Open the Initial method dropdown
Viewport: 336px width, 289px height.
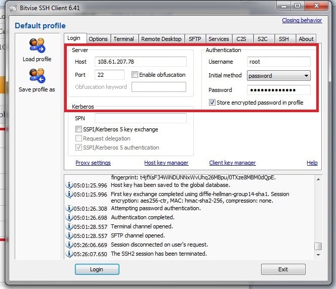click(306, 76)
